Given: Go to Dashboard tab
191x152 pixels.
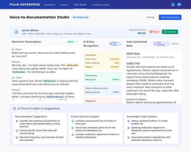Looking at the screenshot, I should 49,5.
